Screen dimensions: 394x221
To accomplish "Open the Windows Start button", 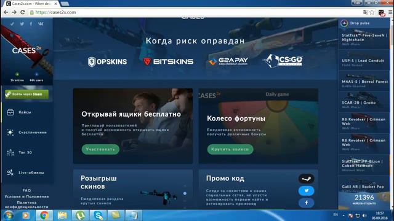I will [x=8, y=215].
